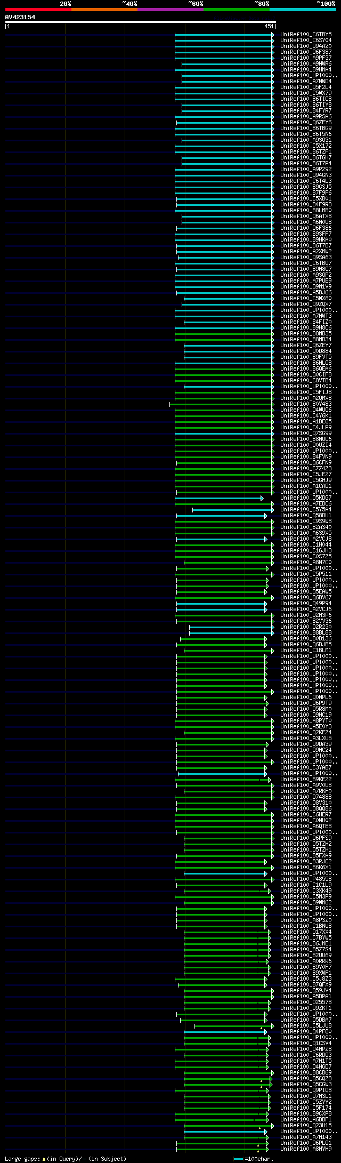Select the short cyan bar for UniRef100_Q5KDG7

click(x=219, y=498)
